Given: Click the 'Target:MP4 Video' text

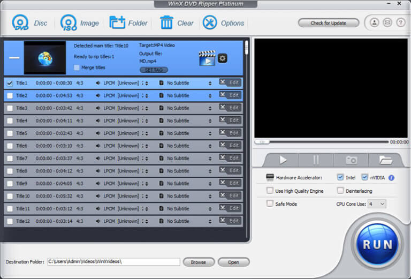Looking at the screenshot, I should pos(157,46).
